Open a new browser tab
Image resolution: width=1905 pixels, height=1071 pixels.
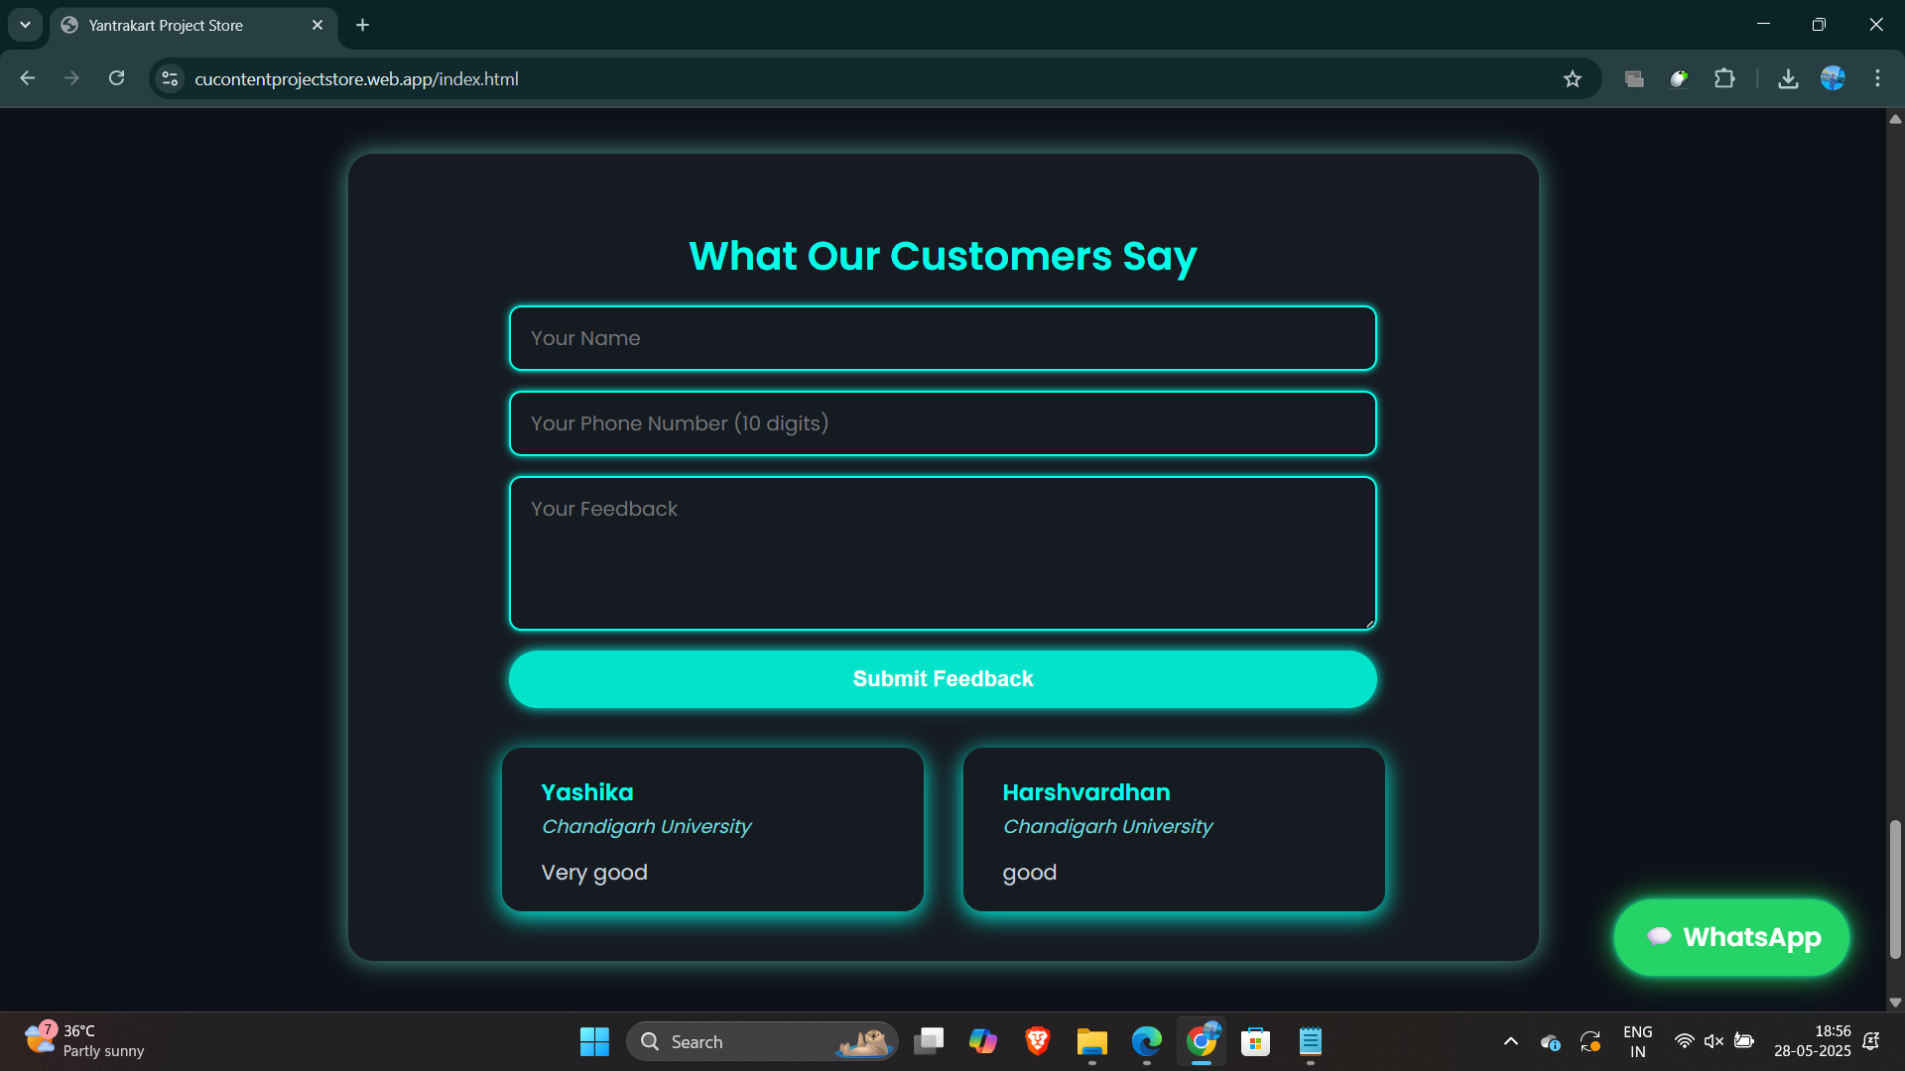tap(362, 25)
